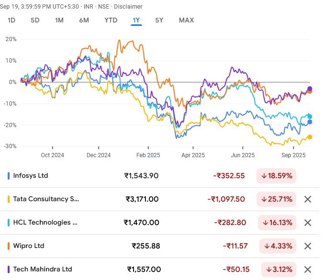
Task: Click Tata Consultancy yellow color indicator
Action: click(9, 199)
